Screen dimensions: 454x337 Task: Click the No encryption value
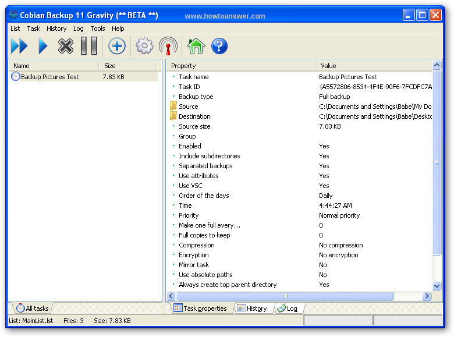[x=339, y=255]
